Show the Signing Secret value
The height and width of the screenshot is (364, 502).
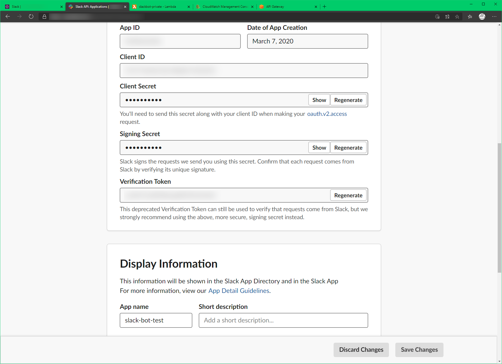[x=319, y=147]
